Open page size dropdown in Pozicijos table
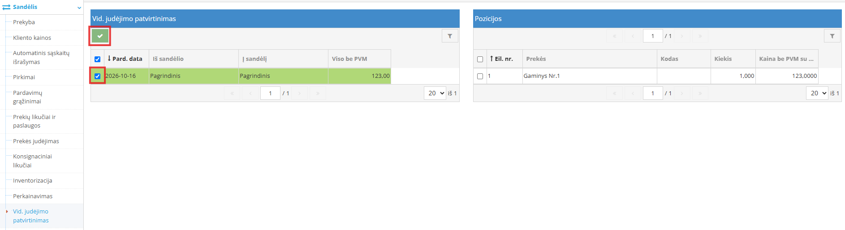Viewport: 845px width, 230px height. [817, 93]
